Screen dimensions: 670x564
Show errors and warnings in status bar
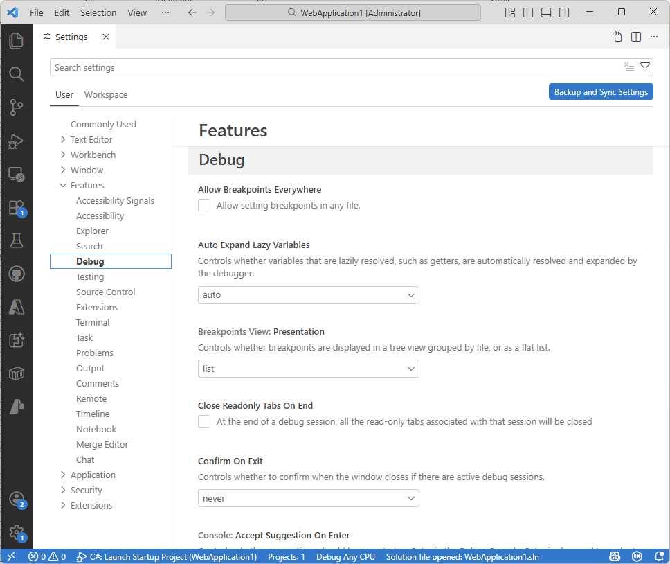pyautogui.click(x=47, y=557)
